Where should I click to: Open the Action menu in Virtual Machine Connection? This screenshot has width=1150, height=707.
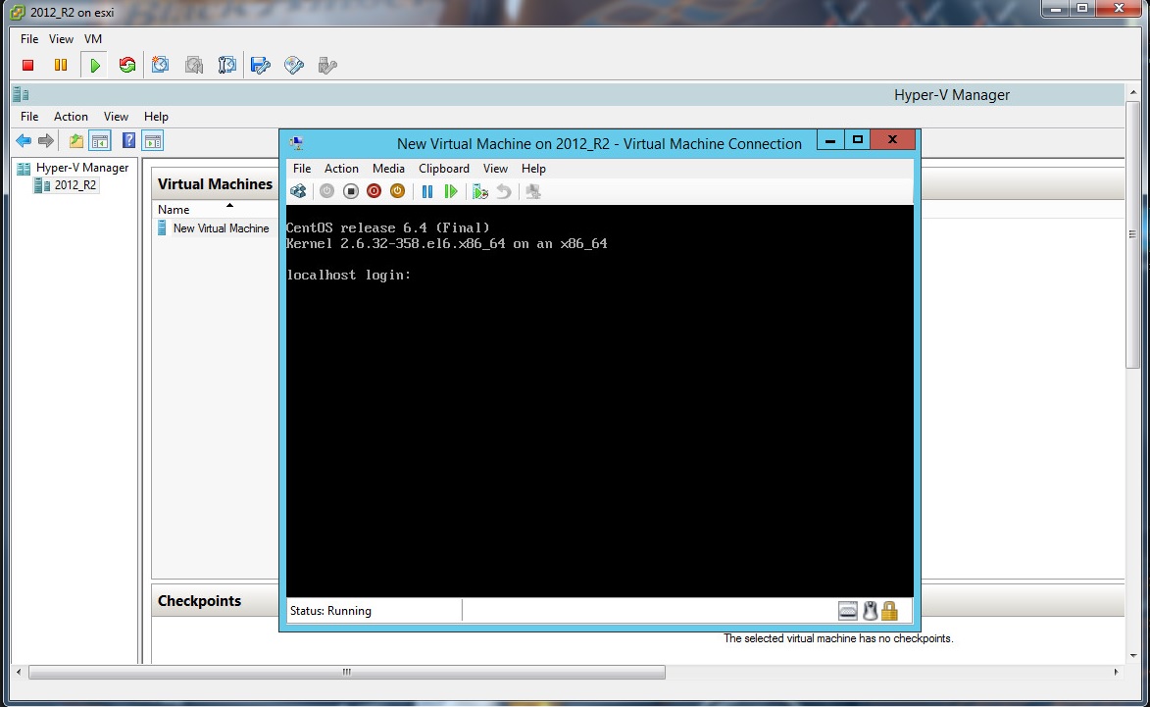click(x=342, y=169)
